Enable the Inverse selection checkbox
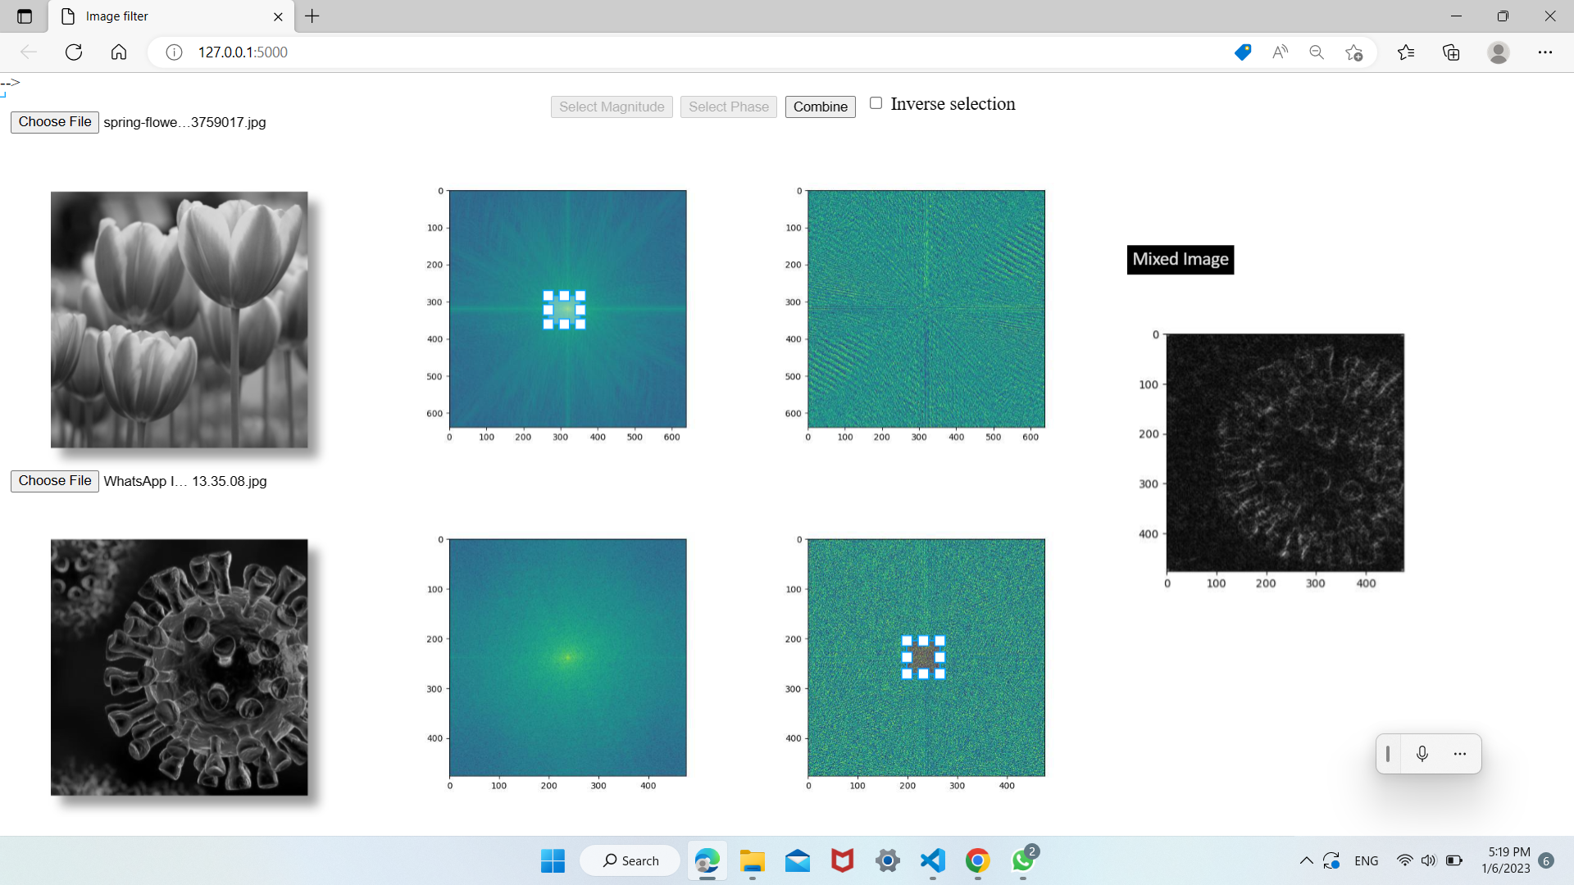The width and height of the screenshot is (1574, 885). click(876, 102)
